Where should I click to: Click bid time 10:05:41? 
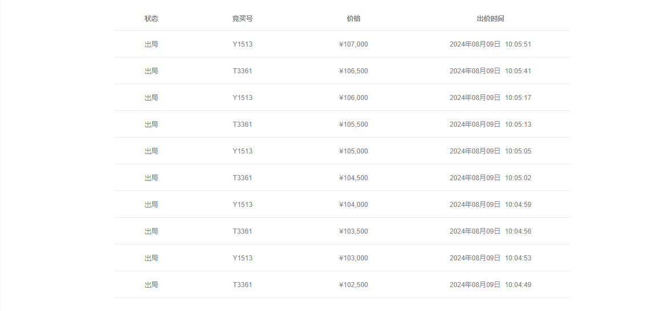tap(518, 71)
